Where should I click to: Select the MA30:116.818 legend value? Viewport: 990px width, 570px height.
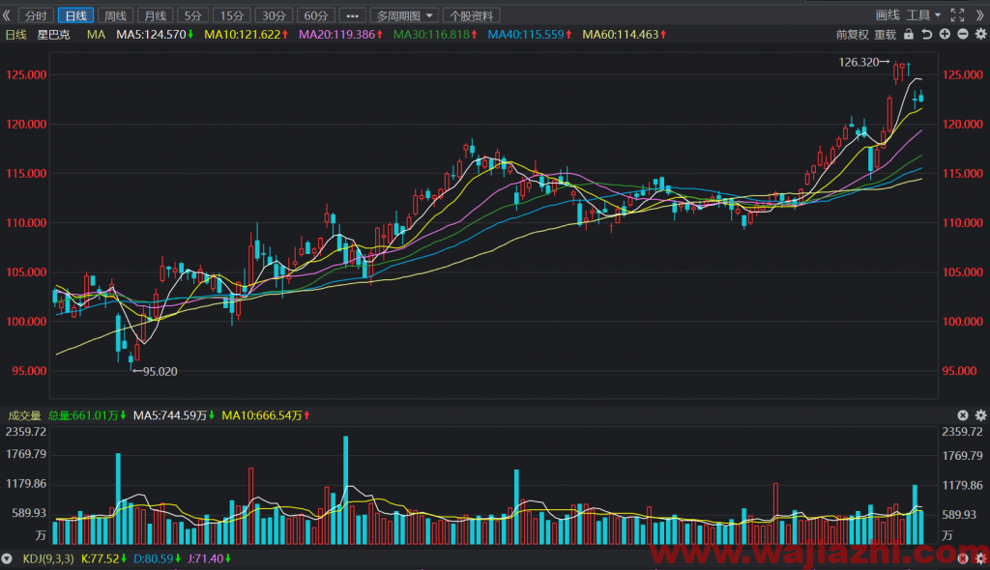click(435, 35)
